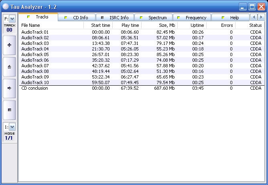Click the Errors column header
The height and width of the screenshot is (185, 268).
pyautogui.click(x=221, y=25)
